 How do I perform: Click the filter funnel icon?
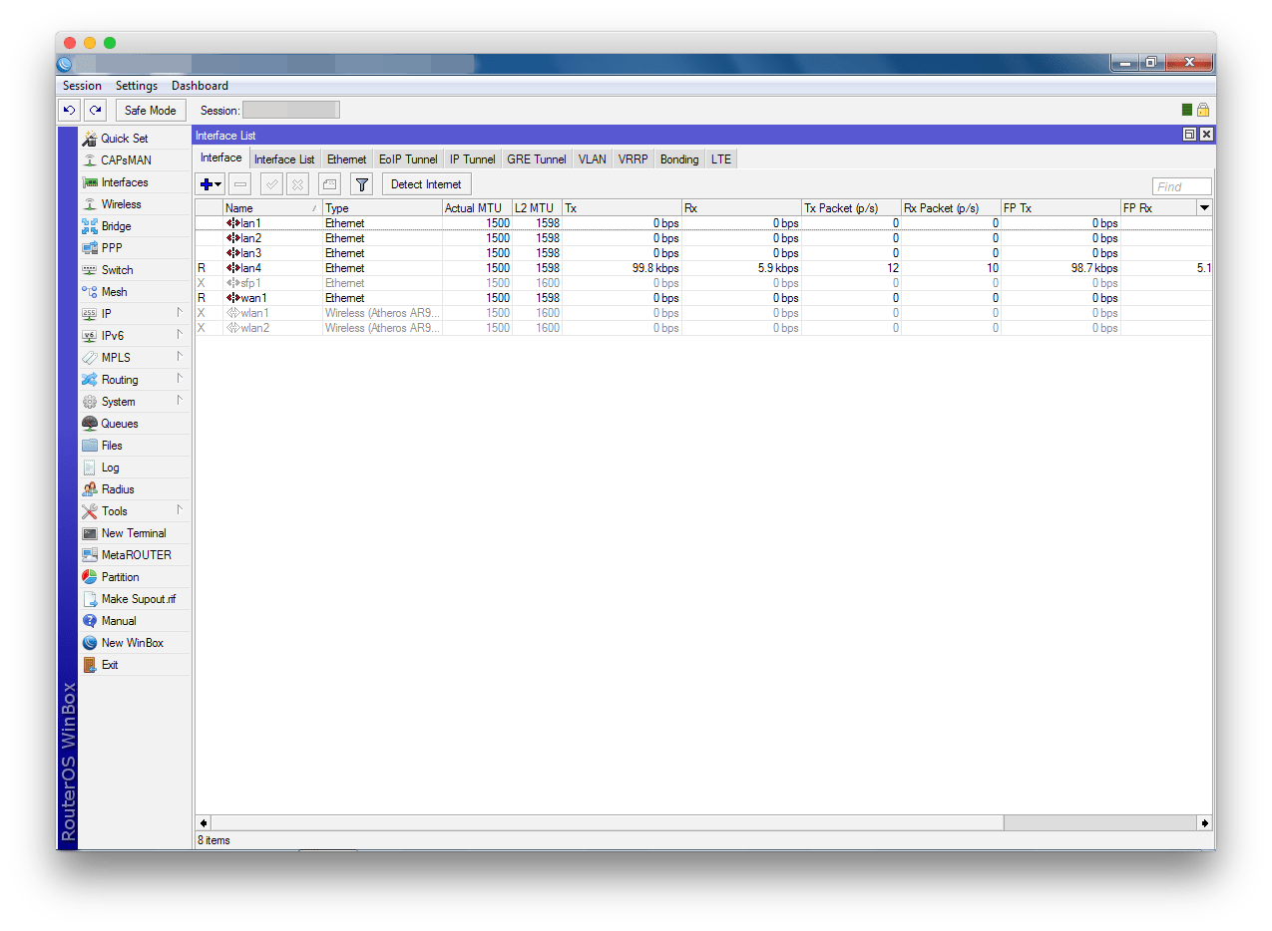pyautogui.click(x=361, y=184)
